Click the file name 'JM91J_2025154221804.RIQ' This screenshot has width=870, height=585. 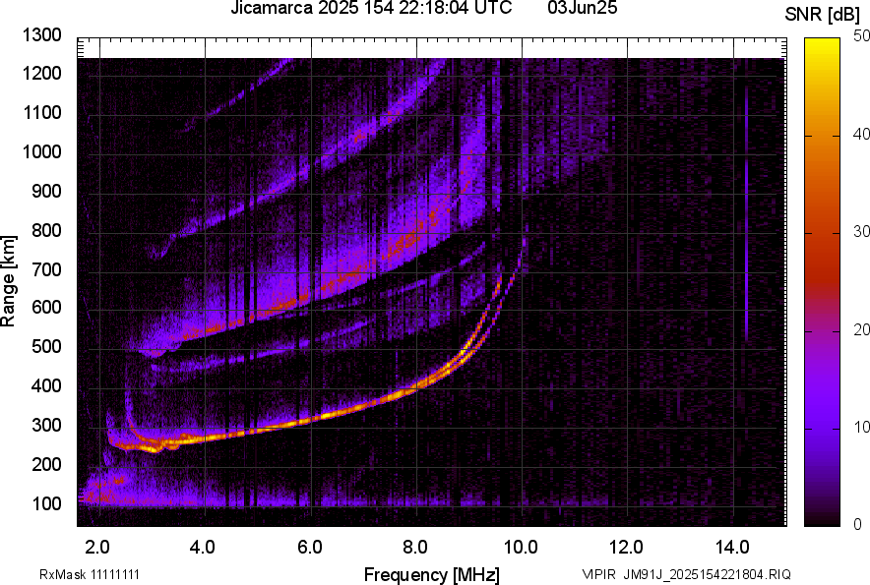tap(707, 574)
